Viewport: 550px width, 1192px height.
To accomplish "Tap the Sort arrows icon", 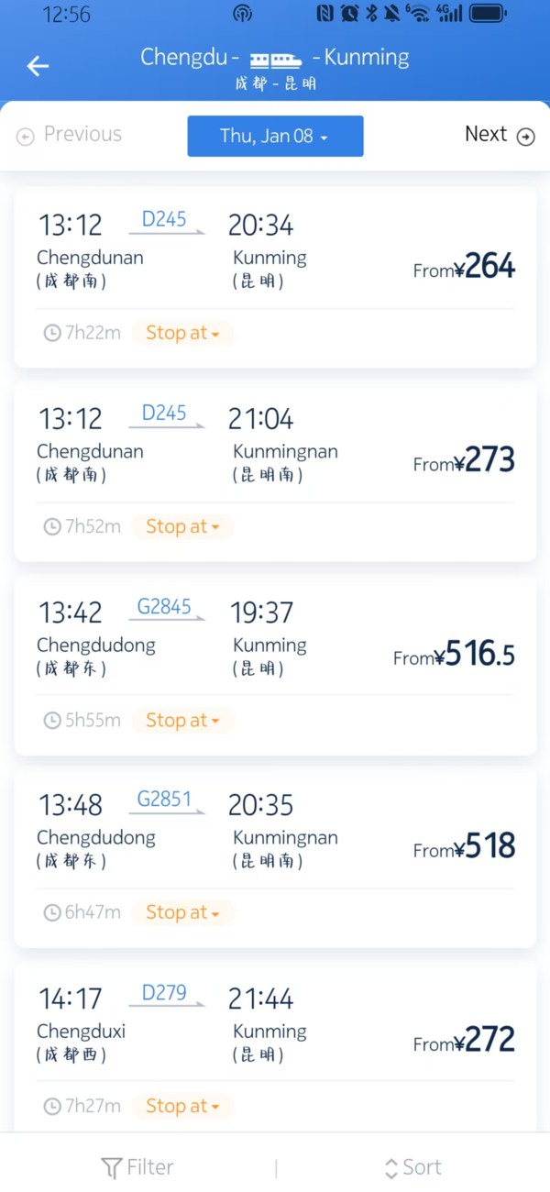I will 391,1168.
